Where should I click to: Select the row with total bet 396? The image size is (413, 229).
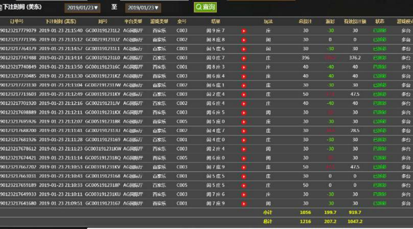(x=306, y=58)
